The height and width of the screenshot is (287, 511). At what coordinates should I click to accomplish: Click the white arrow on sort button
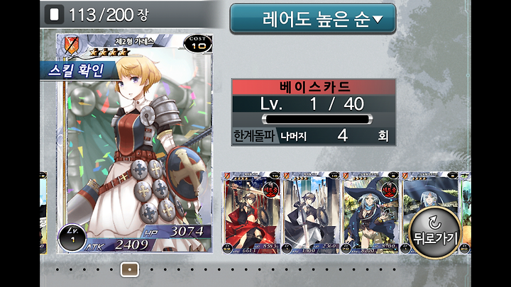point(378,20)
